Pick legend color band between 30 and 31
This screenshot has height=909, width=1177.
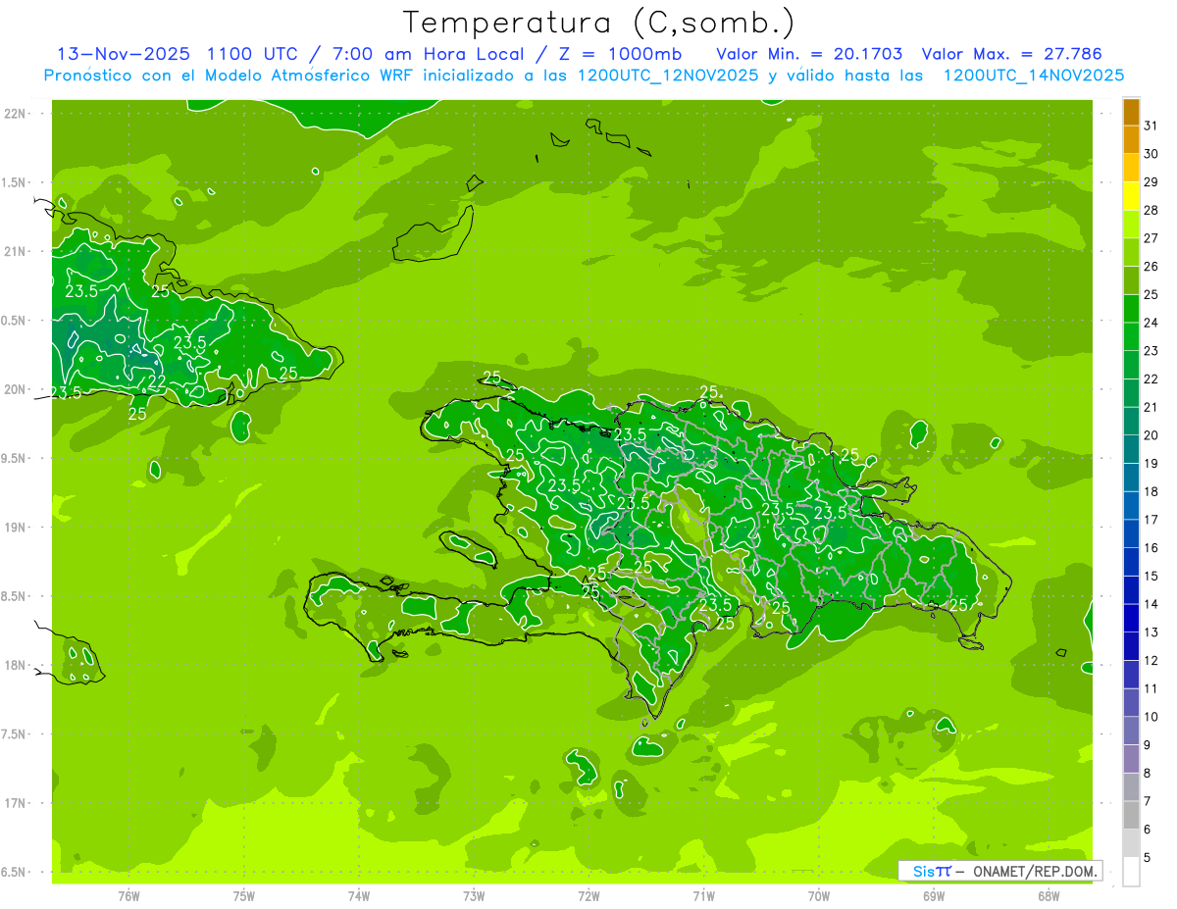point(1131,140)
